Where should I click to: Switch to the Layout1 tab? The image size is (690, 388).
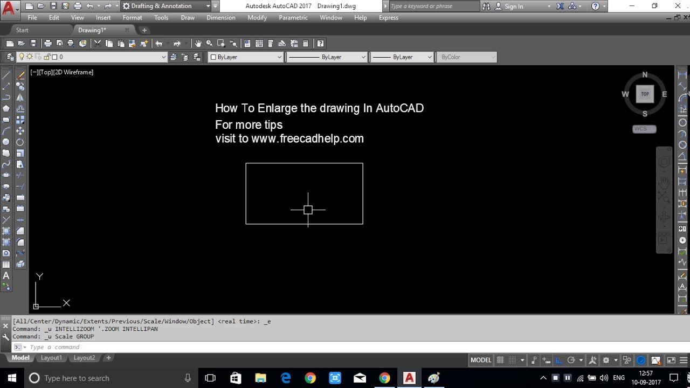tap(51, 358)
